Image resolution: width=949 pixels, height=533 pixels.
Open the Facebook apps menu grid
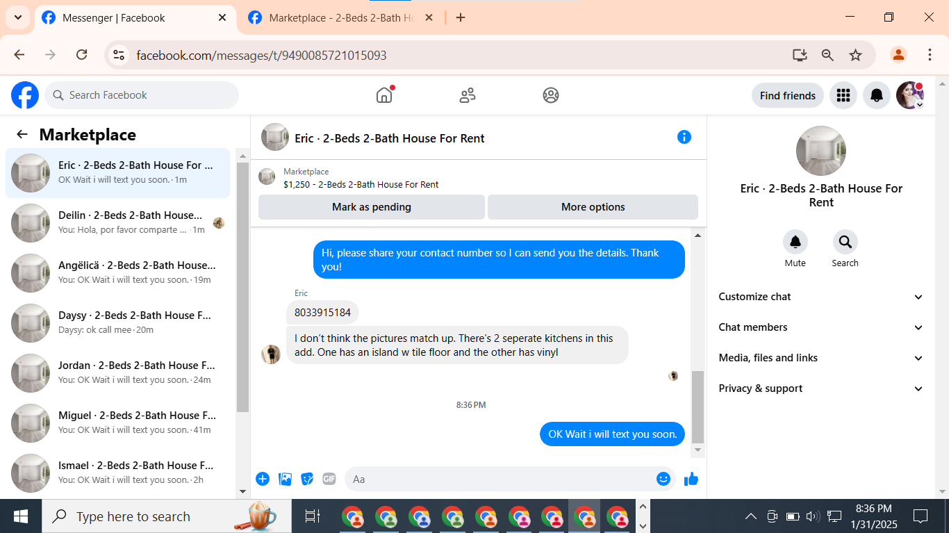(x=843, y=95)
